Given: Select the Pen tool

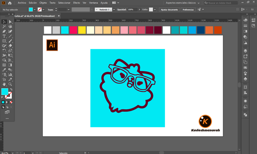Looking at the screenshot, I should pos(4,31).
